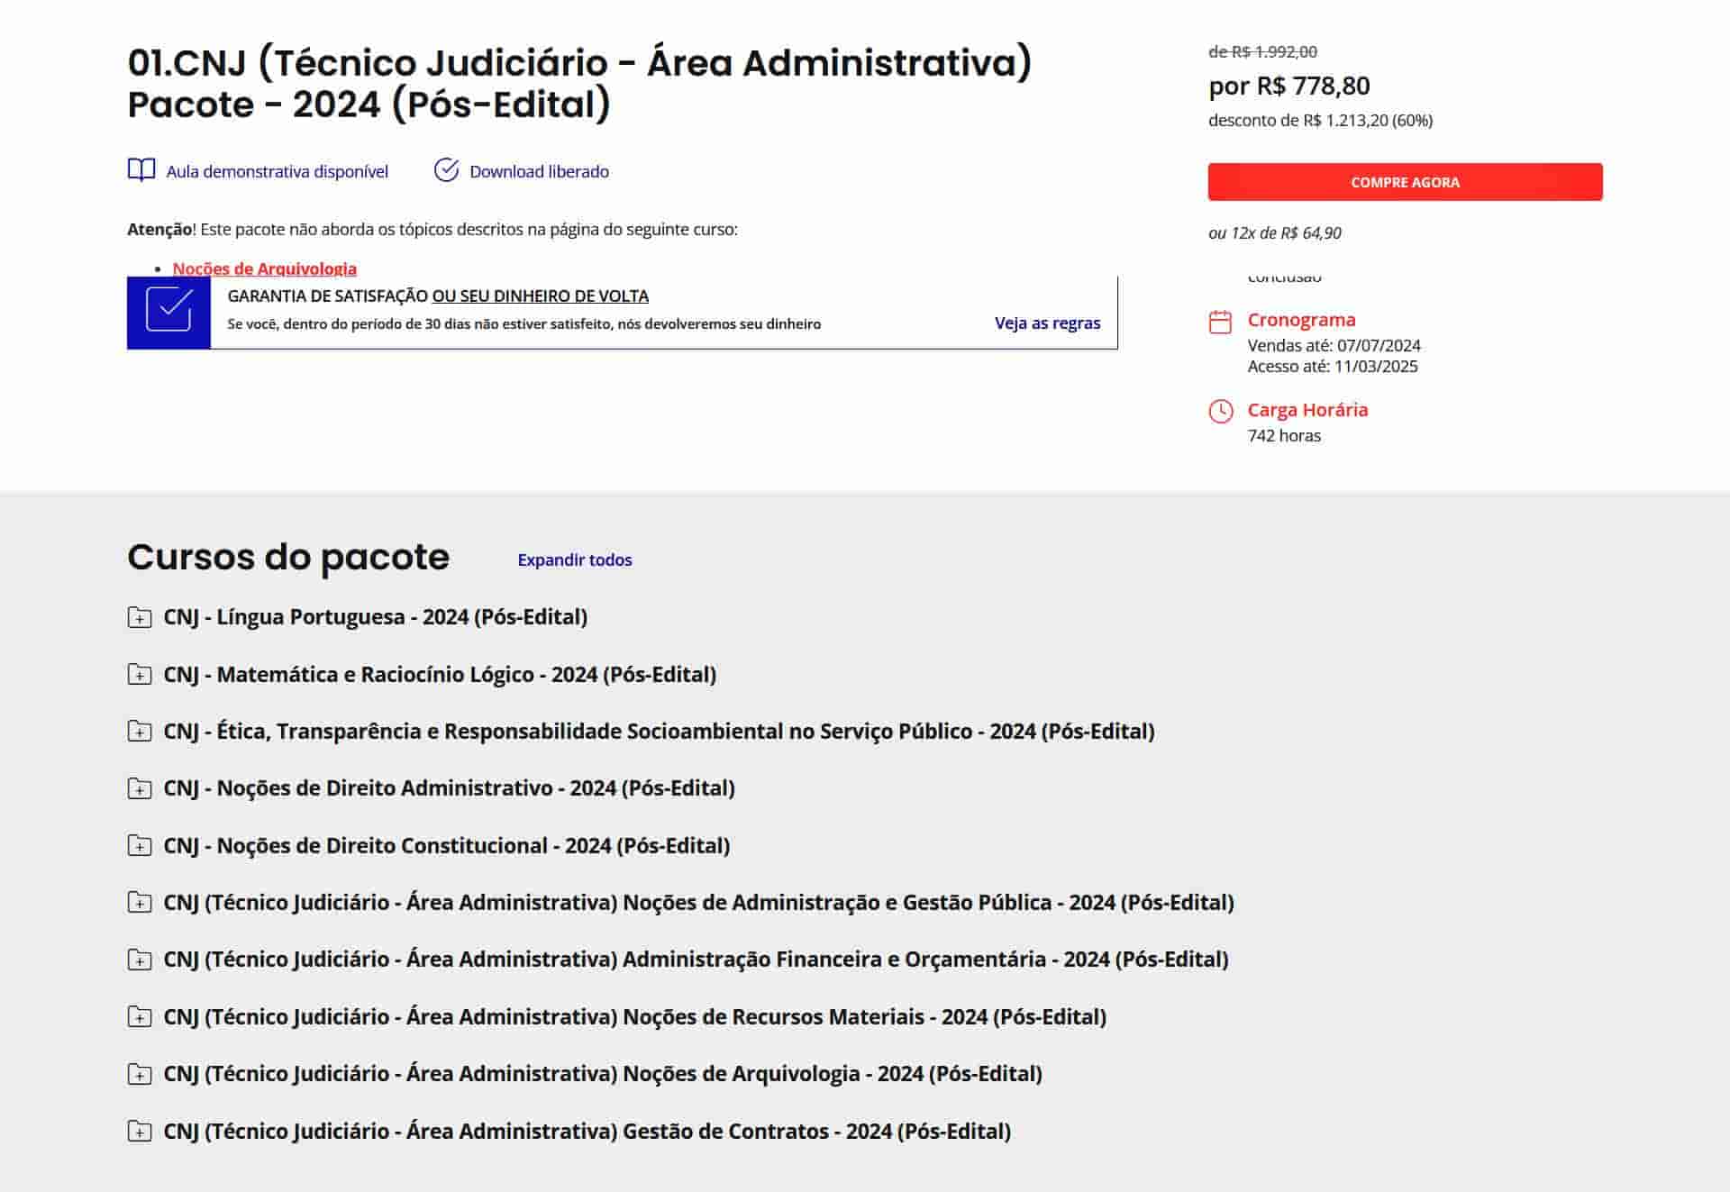Click the open book demo lesson icon
The image size is (1730, 1192).
click(x=141, y=170)
